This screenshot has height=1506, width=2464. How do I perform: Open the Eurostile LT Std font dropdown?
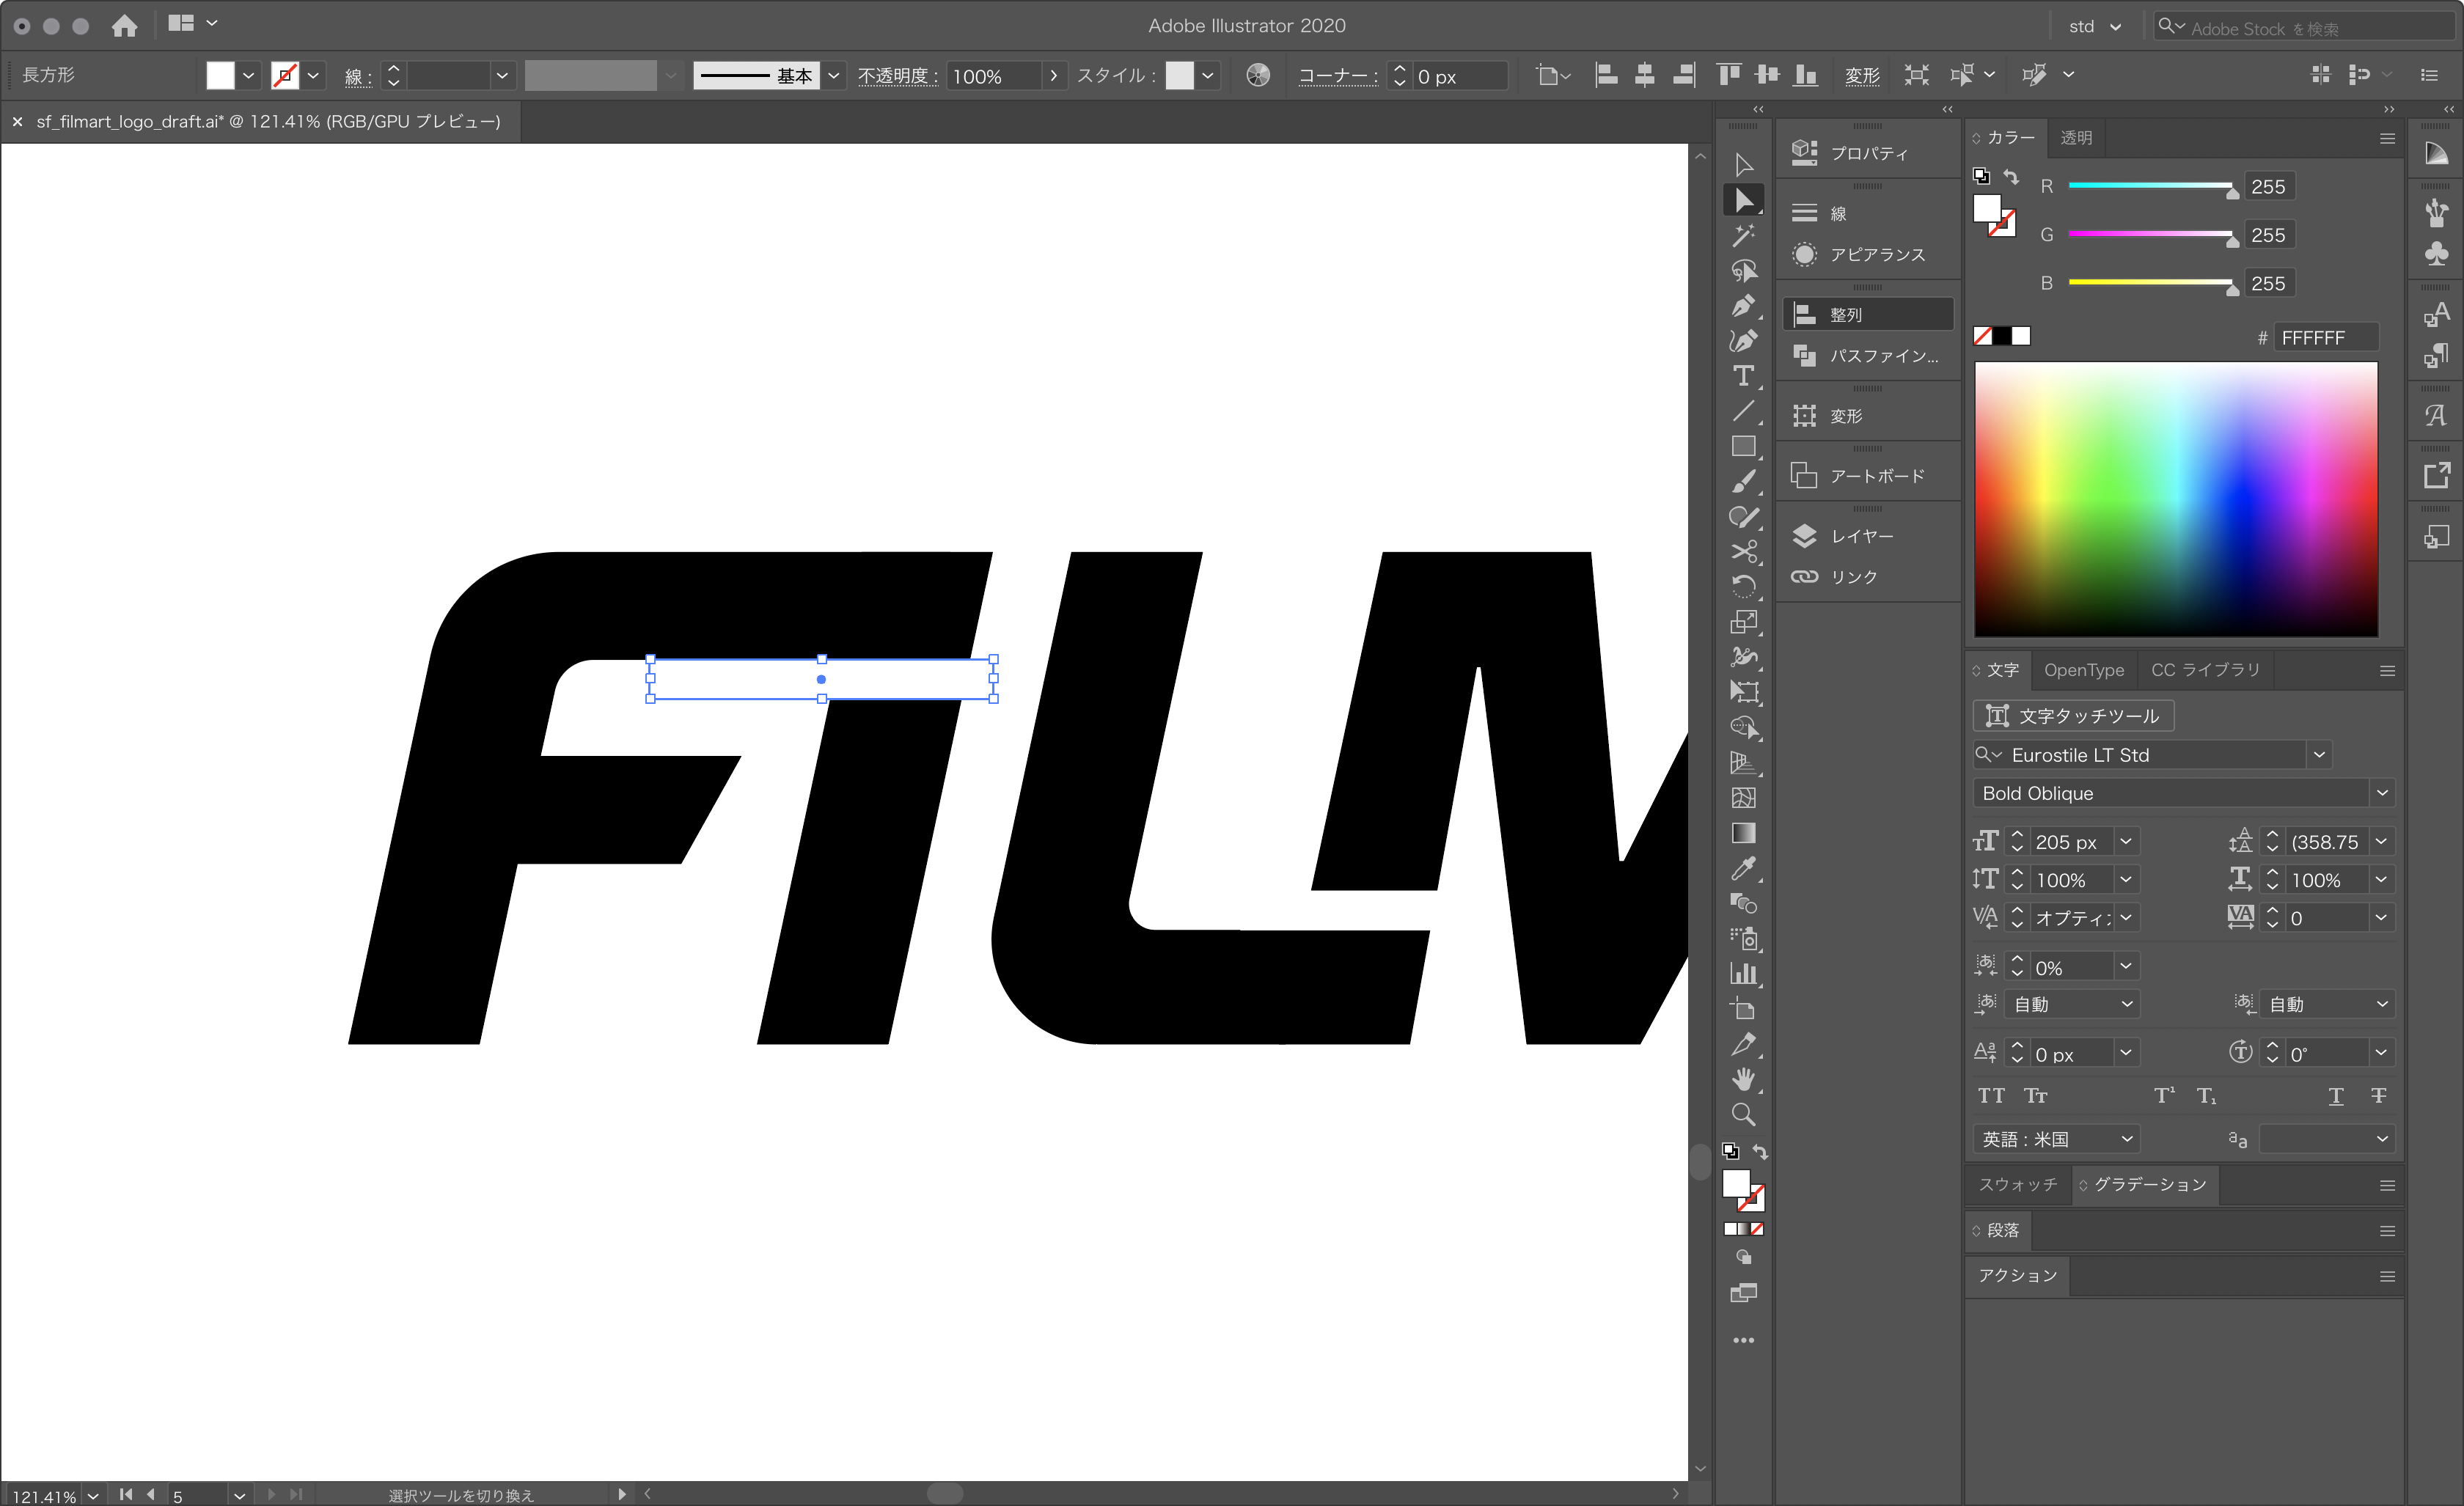(x=2319, y=755)
